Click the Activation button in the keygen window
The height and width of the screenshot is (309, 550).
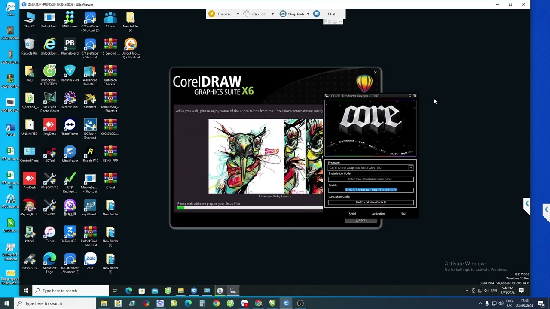click(x=378, y=214)
